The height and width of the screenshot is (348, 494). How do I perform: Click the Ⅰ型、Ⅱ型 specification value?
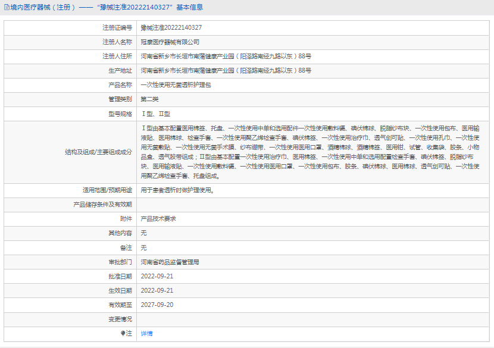[x=155, y=114]
